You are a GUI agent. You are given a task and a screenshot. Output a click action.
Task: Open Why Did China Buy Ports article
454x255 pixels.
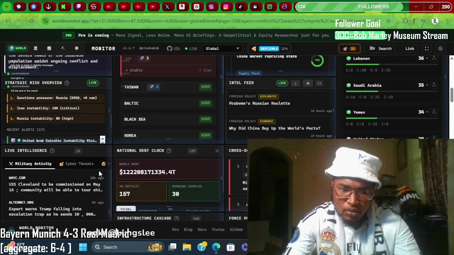pos(275,128)
